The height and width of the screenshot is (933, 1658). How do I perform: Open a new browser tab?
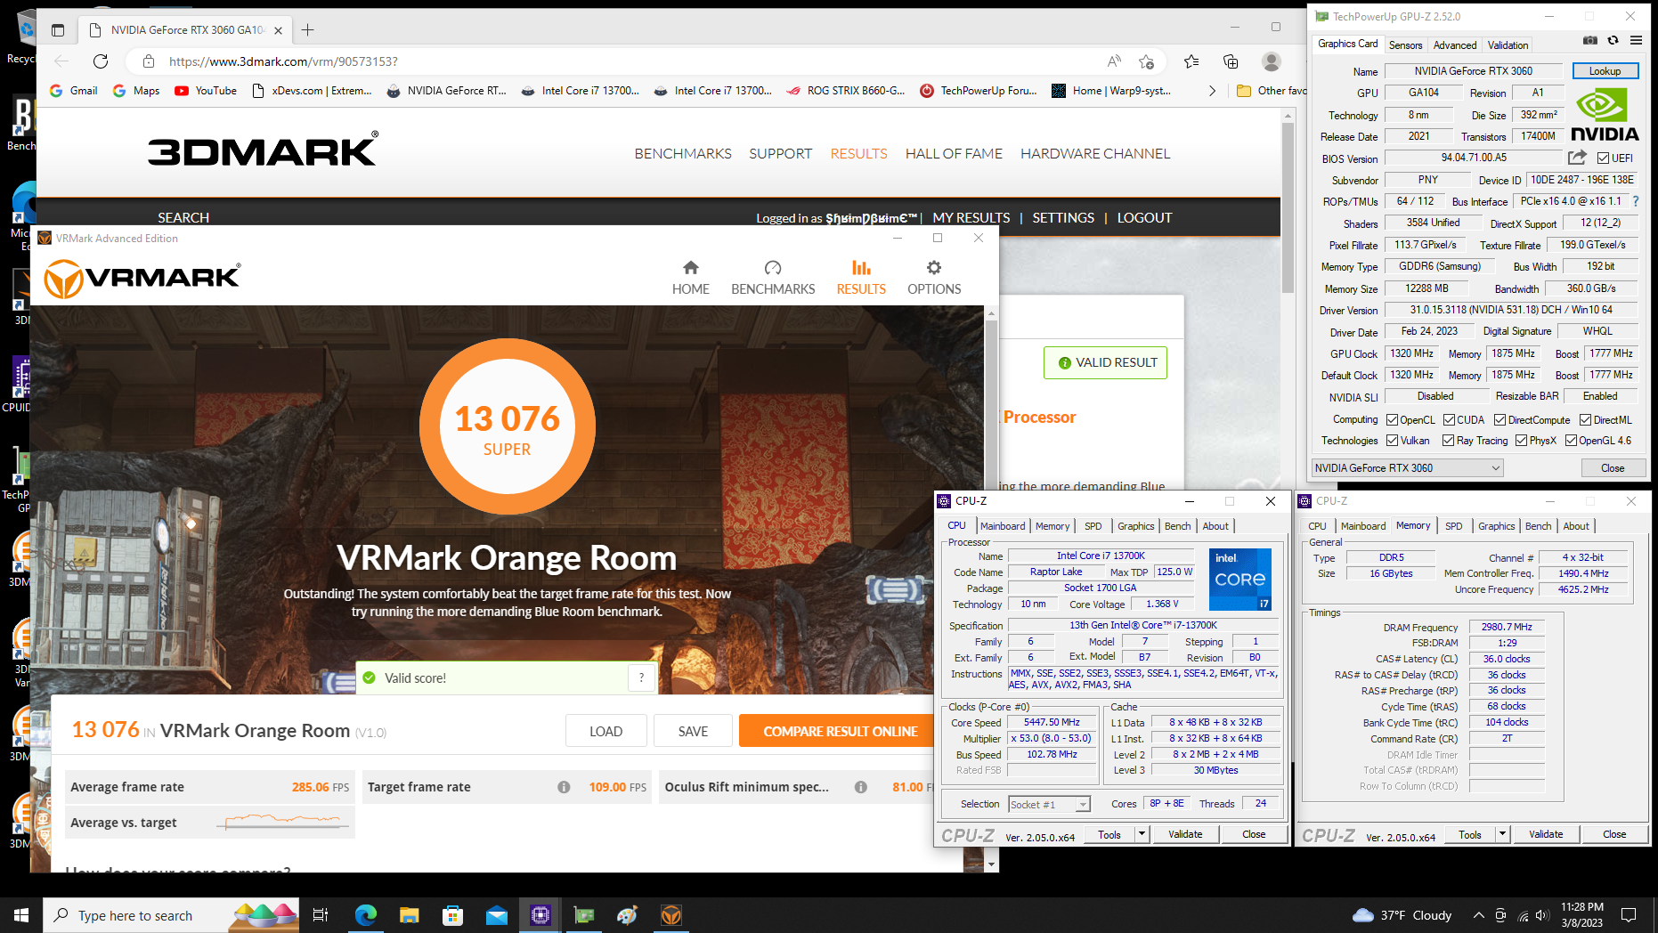click(x=307, y=30)
